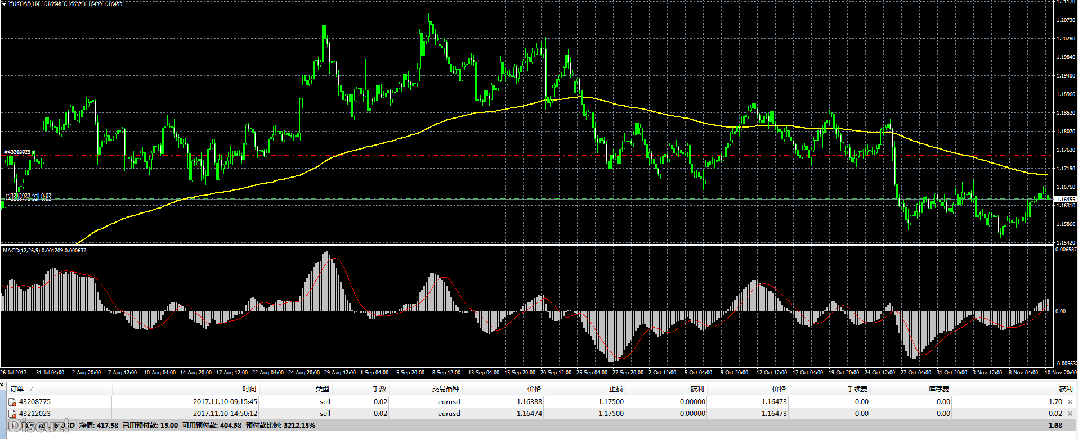Click the profit value -1.70
The image size is (1078, 439).
[x=1054, y=402]
